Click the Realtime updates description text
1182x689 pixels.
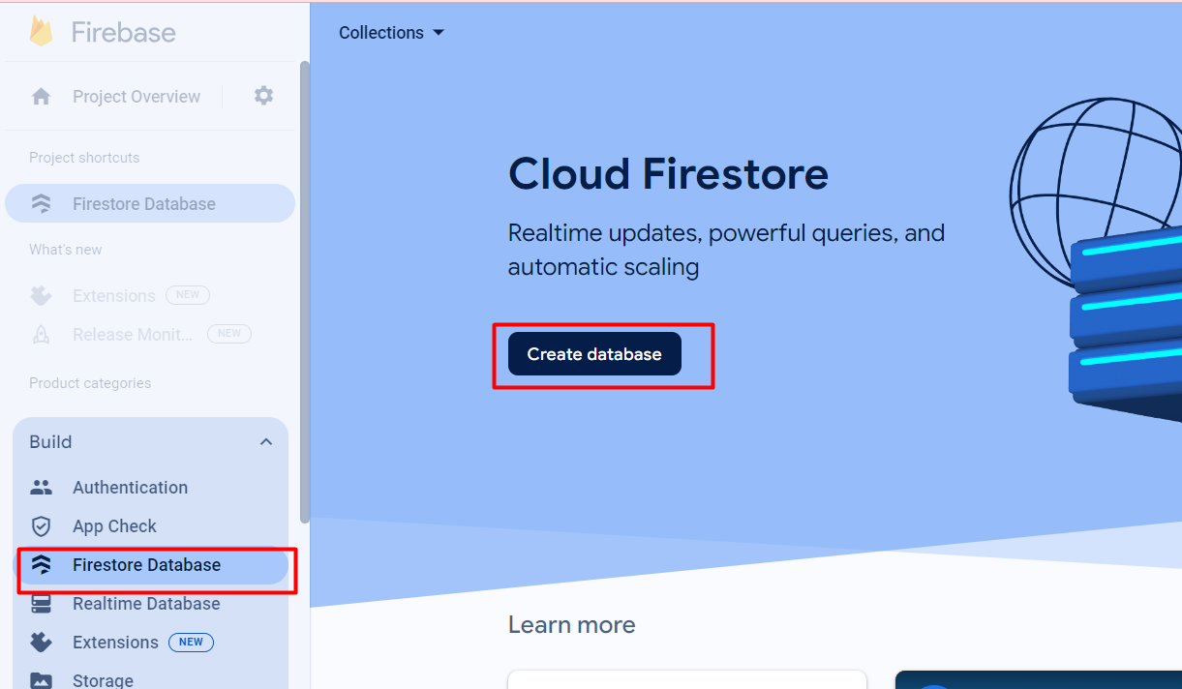coord(726,250)
